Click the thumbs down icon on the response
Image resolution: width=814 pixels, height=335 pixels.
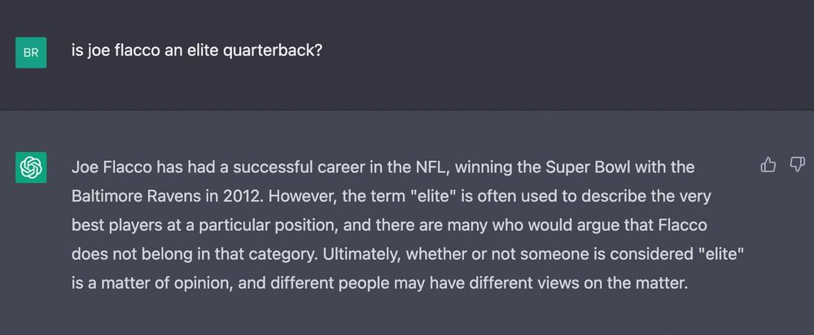797,166
